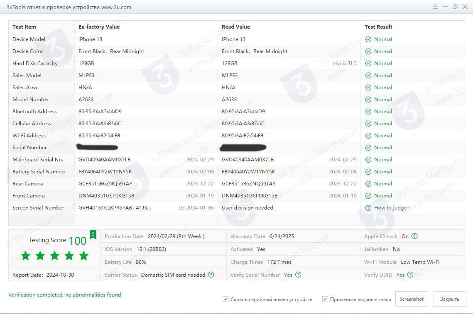
Task: Click the Normal checkmark icon for Sales Model
Action: 368,75
